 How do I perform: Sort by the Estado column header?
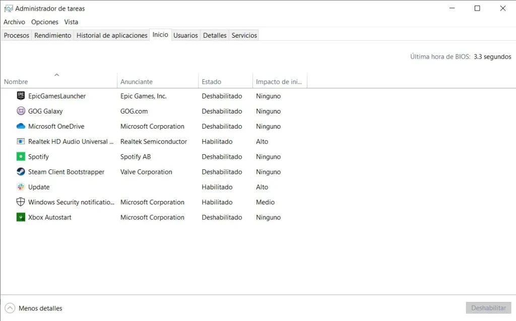point(225,80)
